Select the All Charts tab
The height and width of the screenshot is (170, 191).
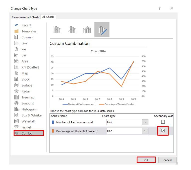(48, 17)
